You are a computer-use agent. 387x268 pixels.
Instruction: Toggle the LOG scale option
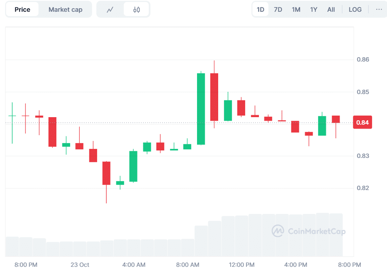point(355,9)
